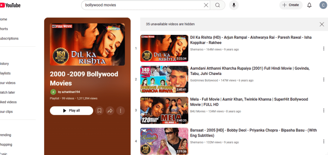This screenshot has height=155, width=328.
Task: Share the playlist via arrow icon
Action: pyautogui.click(x=110, y=111)
